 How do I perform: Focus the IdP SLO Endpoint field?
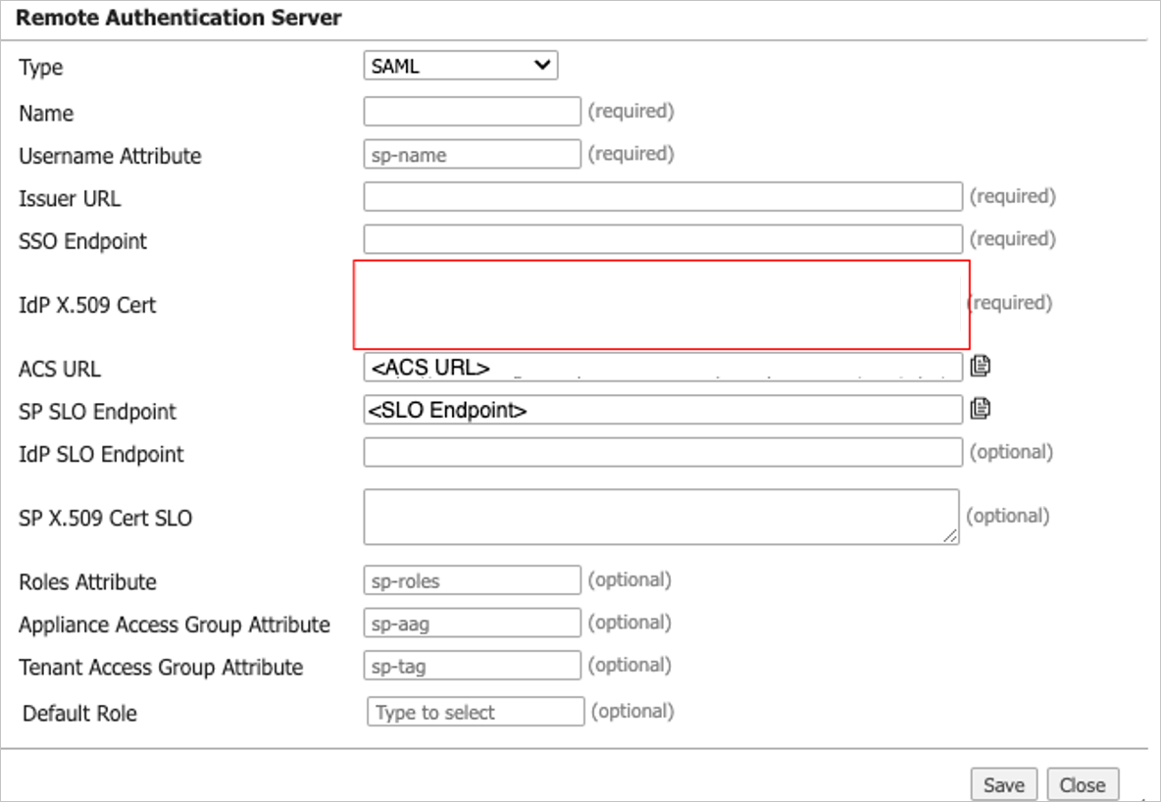pos(663,452)
